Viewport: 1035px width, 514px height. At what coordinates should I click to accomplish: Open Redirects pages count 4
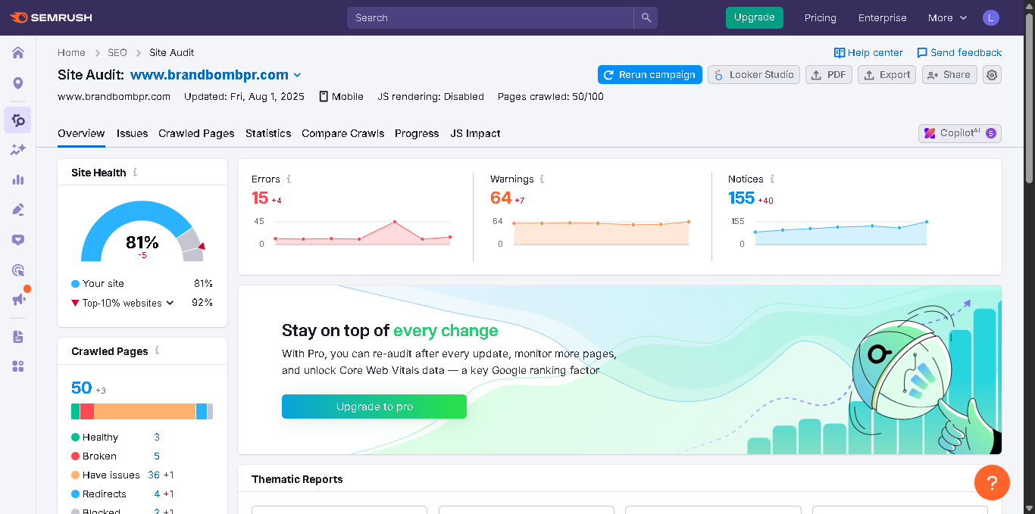point(157,494)
